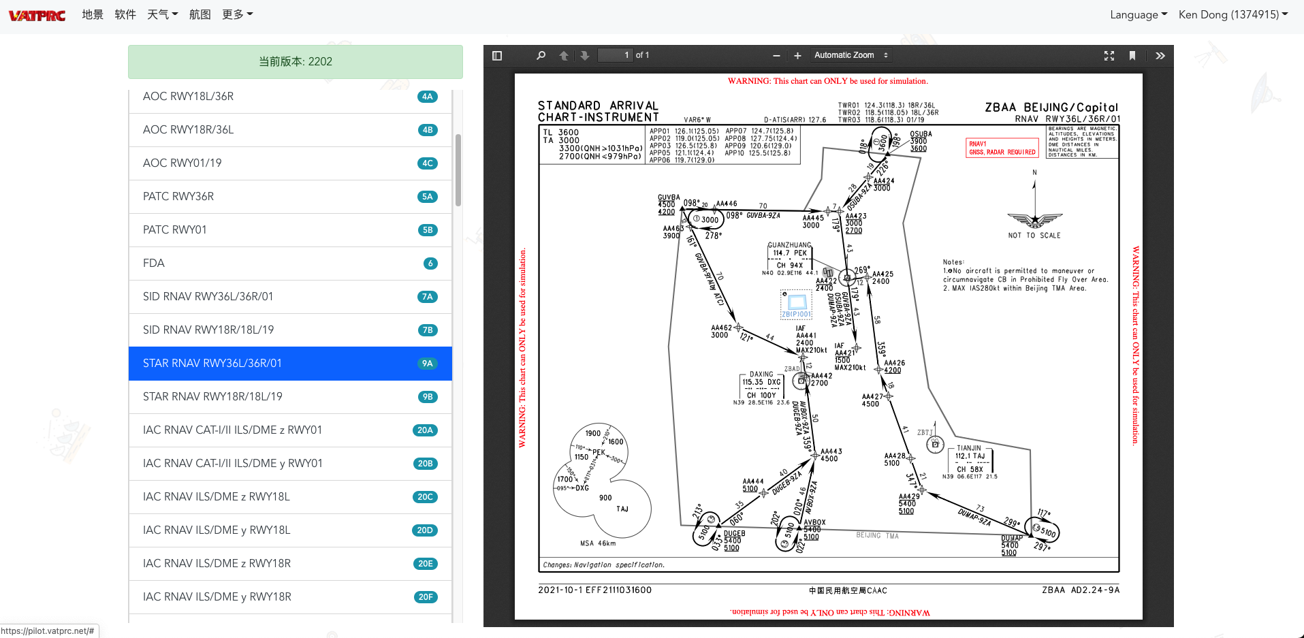This screenshot has width=1304, height=638.
Task: Expand the Ken Dong account menu
Action: point(1233,14)
